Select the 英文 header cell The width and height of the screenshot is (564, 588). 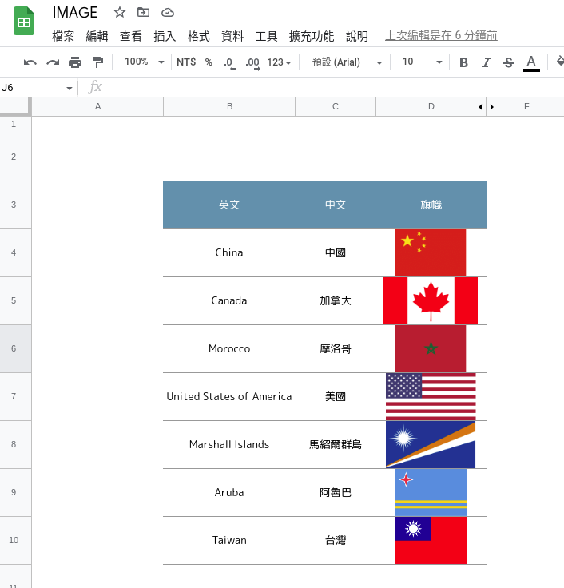click(229, 205)
